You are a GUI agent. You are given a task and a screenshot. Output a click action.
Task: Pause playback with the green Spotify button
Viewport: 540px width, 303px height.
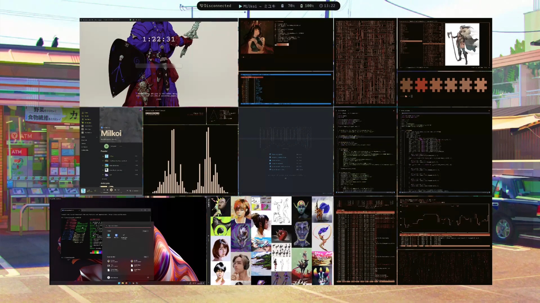[x=106, y=146]
